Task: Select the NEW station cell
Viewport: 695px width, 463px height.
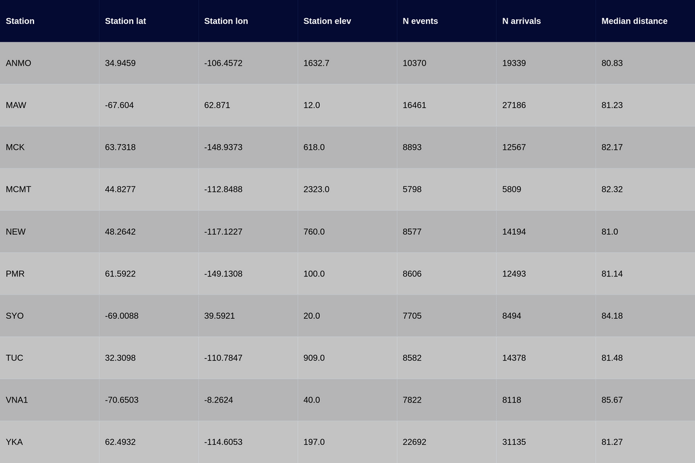Action: click(x=16, y=232)
